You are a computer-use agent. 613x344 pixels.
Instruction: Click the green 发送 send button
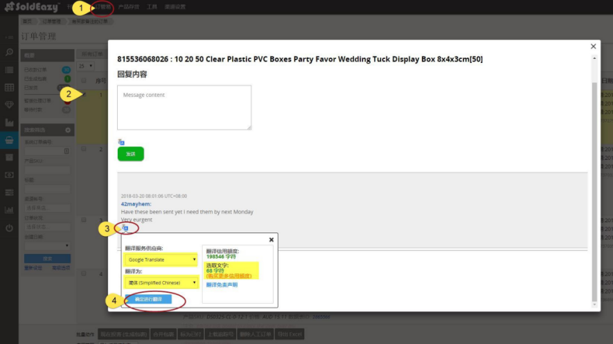[x=131, y=154]
